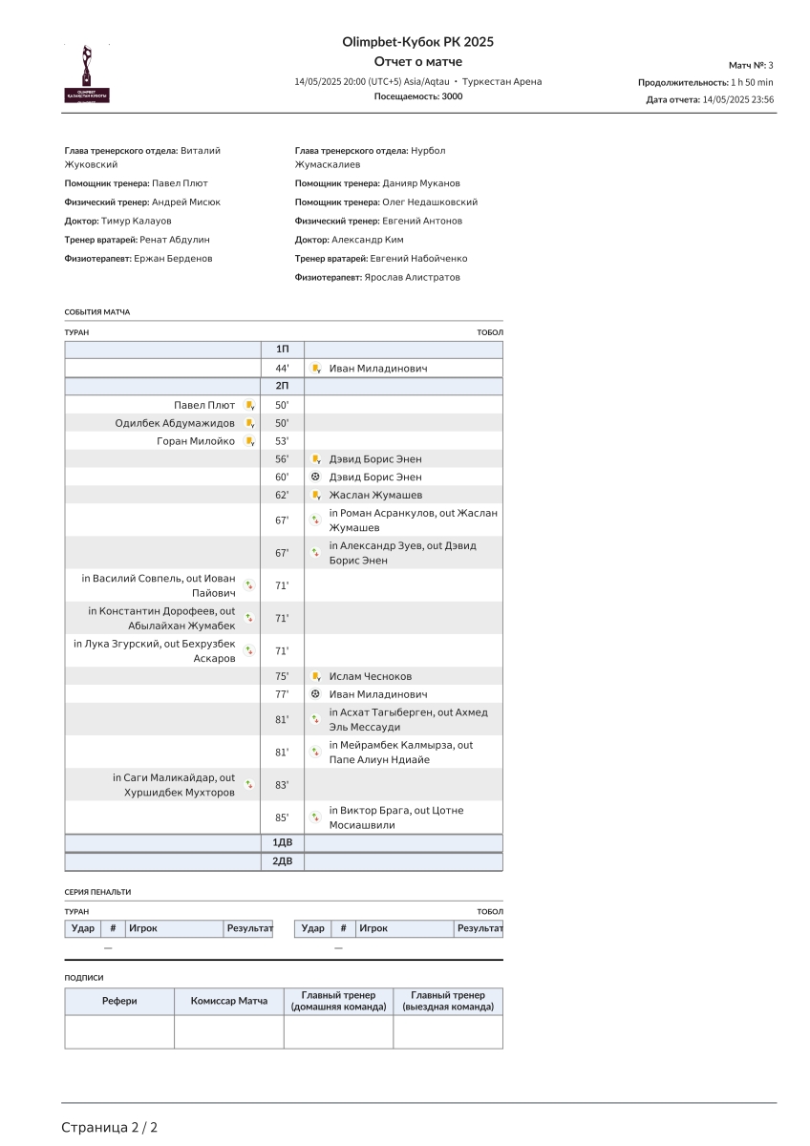This screenshot has width=810, height=1146.
Task: Click substitution icon beside Василий Совпель
Action: [249, 585]
